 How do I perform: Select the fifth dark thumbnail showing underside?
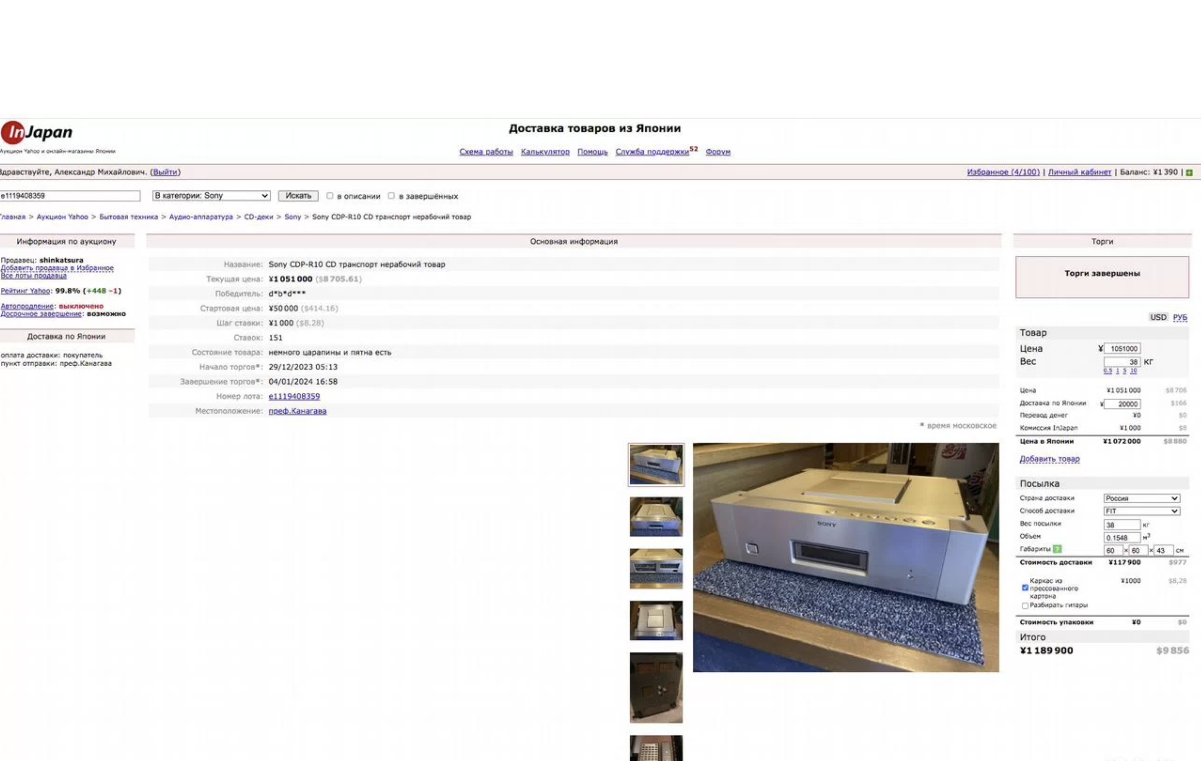coord(656,688)
